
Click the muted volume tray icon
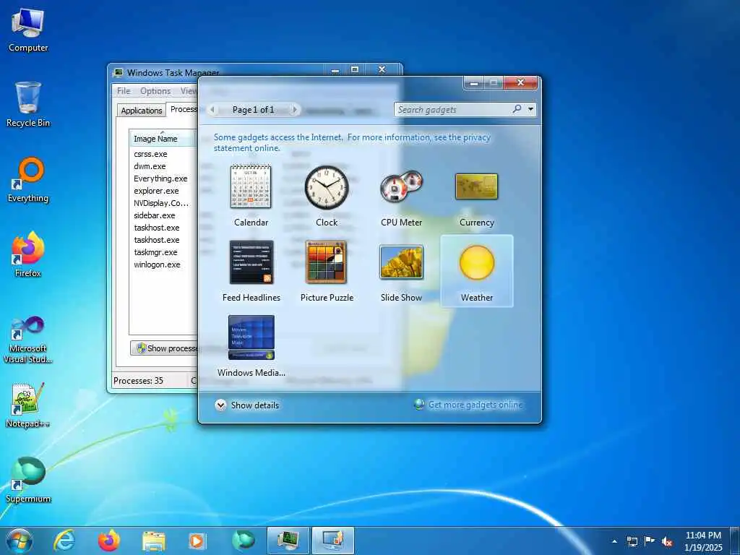coord(667,541)
